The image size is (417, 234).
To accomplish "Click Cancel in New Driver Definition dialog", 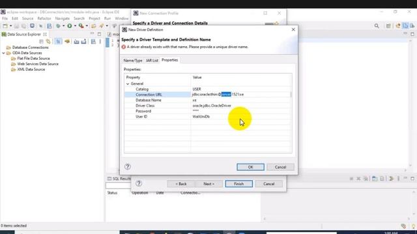I will [x=280, y=167].
